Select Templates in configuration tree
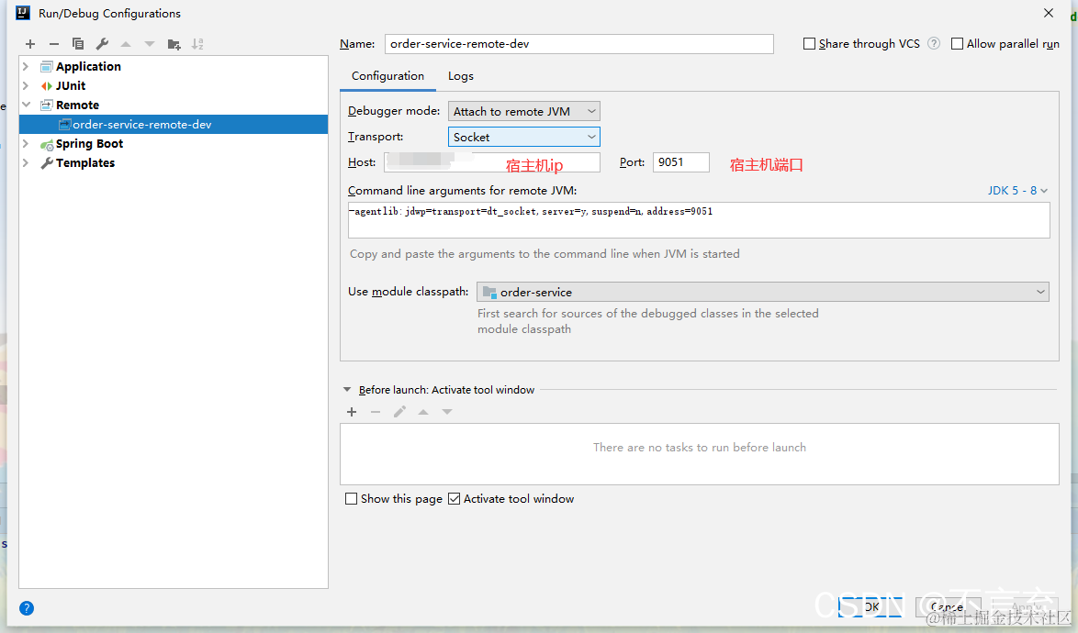 85,162
